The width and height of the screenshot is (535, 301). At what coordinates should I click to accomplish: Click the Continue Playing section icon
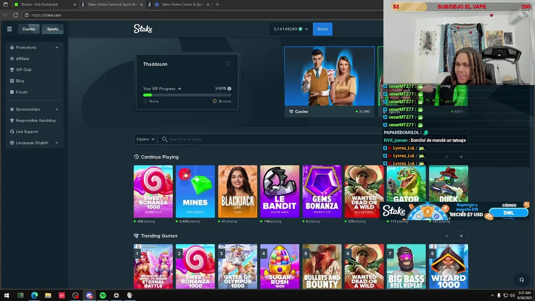click(136, 157)
